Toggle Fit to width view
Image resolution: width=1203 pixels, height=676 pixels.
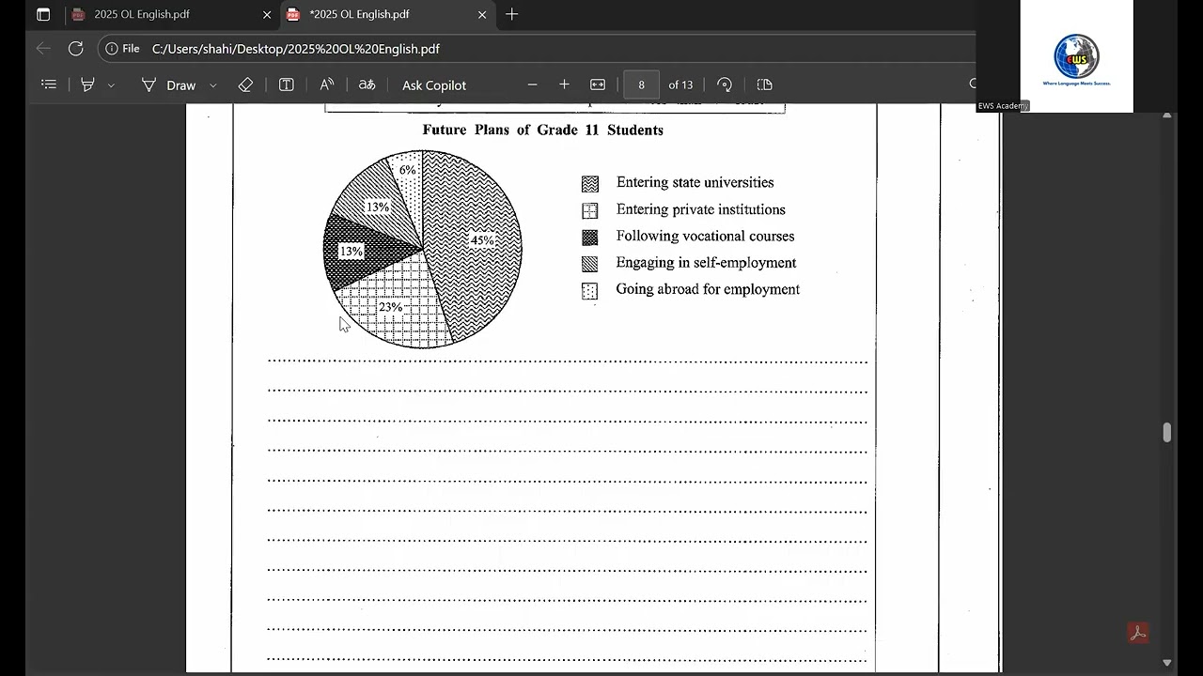598,84
